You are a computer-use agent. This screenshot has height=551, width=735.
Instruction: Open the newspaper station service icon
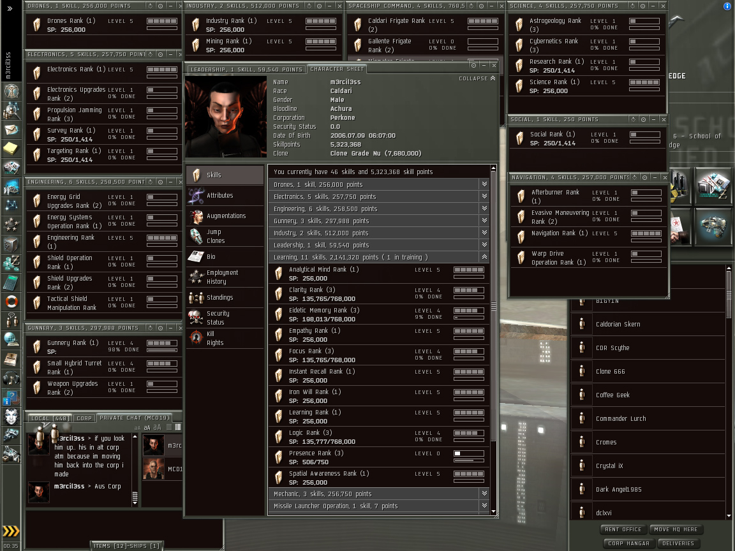click(713, 186)
